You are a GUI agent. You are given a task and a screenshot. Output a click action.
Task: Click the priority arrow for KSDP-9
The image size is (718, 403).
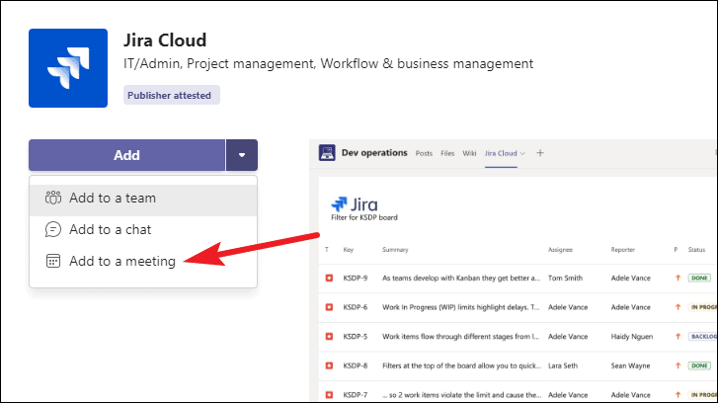[x=678, y=278]
